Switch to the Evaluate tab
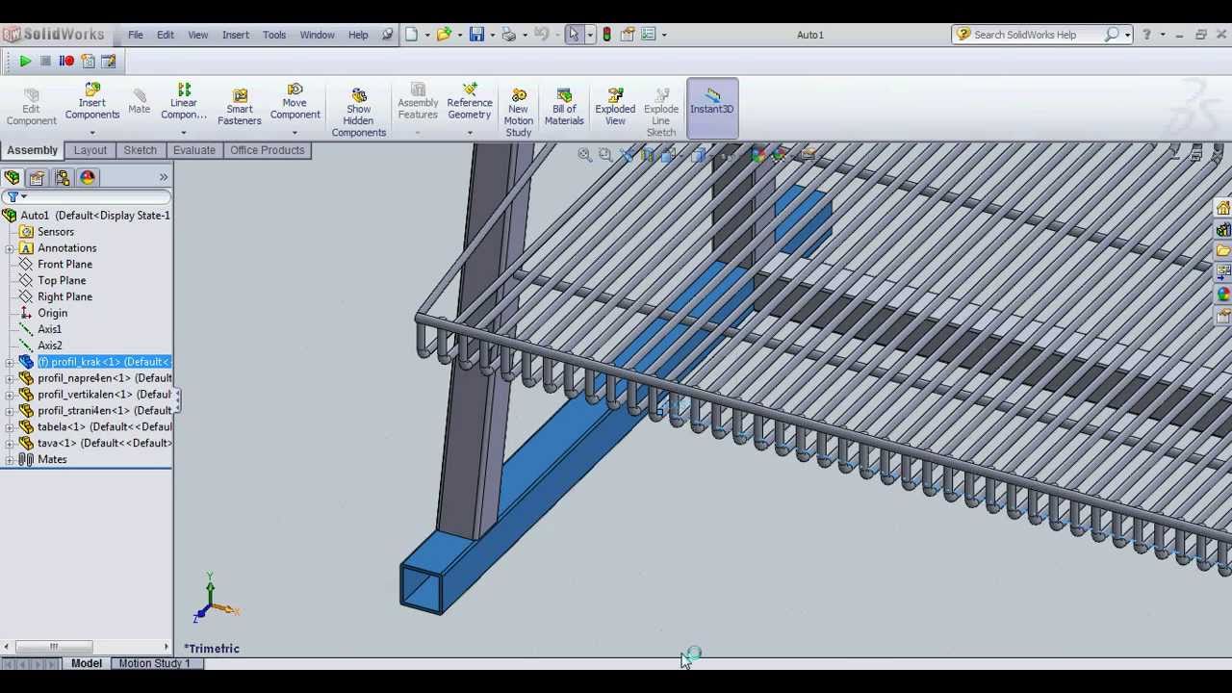 [194, 150]
